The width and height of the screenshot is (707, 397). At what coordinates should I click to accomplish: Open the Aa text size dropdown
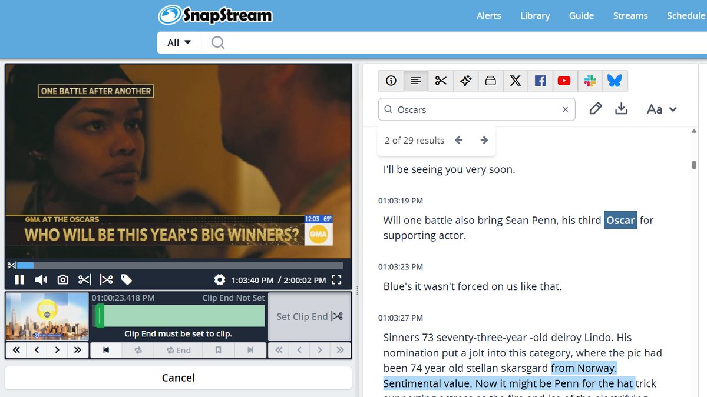pyautogui.click(x=661, y=109)
